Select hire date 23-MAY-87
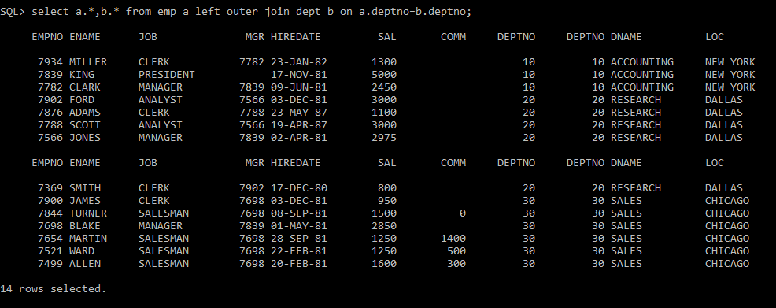 299,113
